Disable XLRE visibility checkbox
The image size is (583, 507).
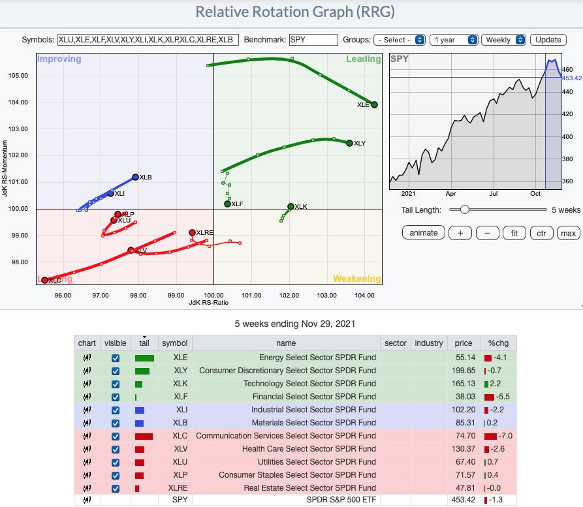pyautogui.click(x=116, y=489)
